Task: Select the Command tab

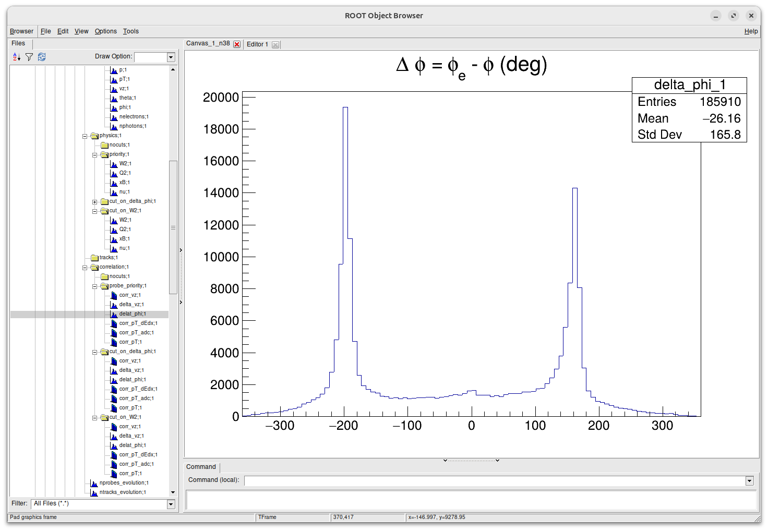Action: (x=201, y=467)
